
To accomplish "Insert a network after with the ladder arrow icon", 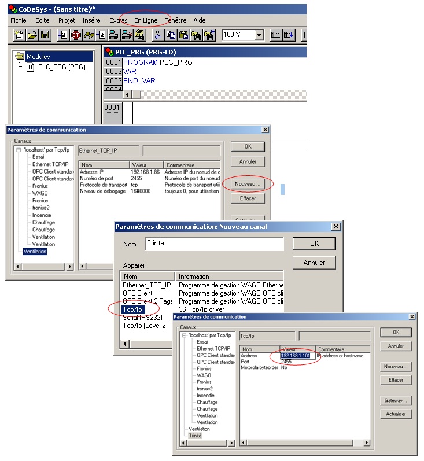I will [x=289, y=35].
